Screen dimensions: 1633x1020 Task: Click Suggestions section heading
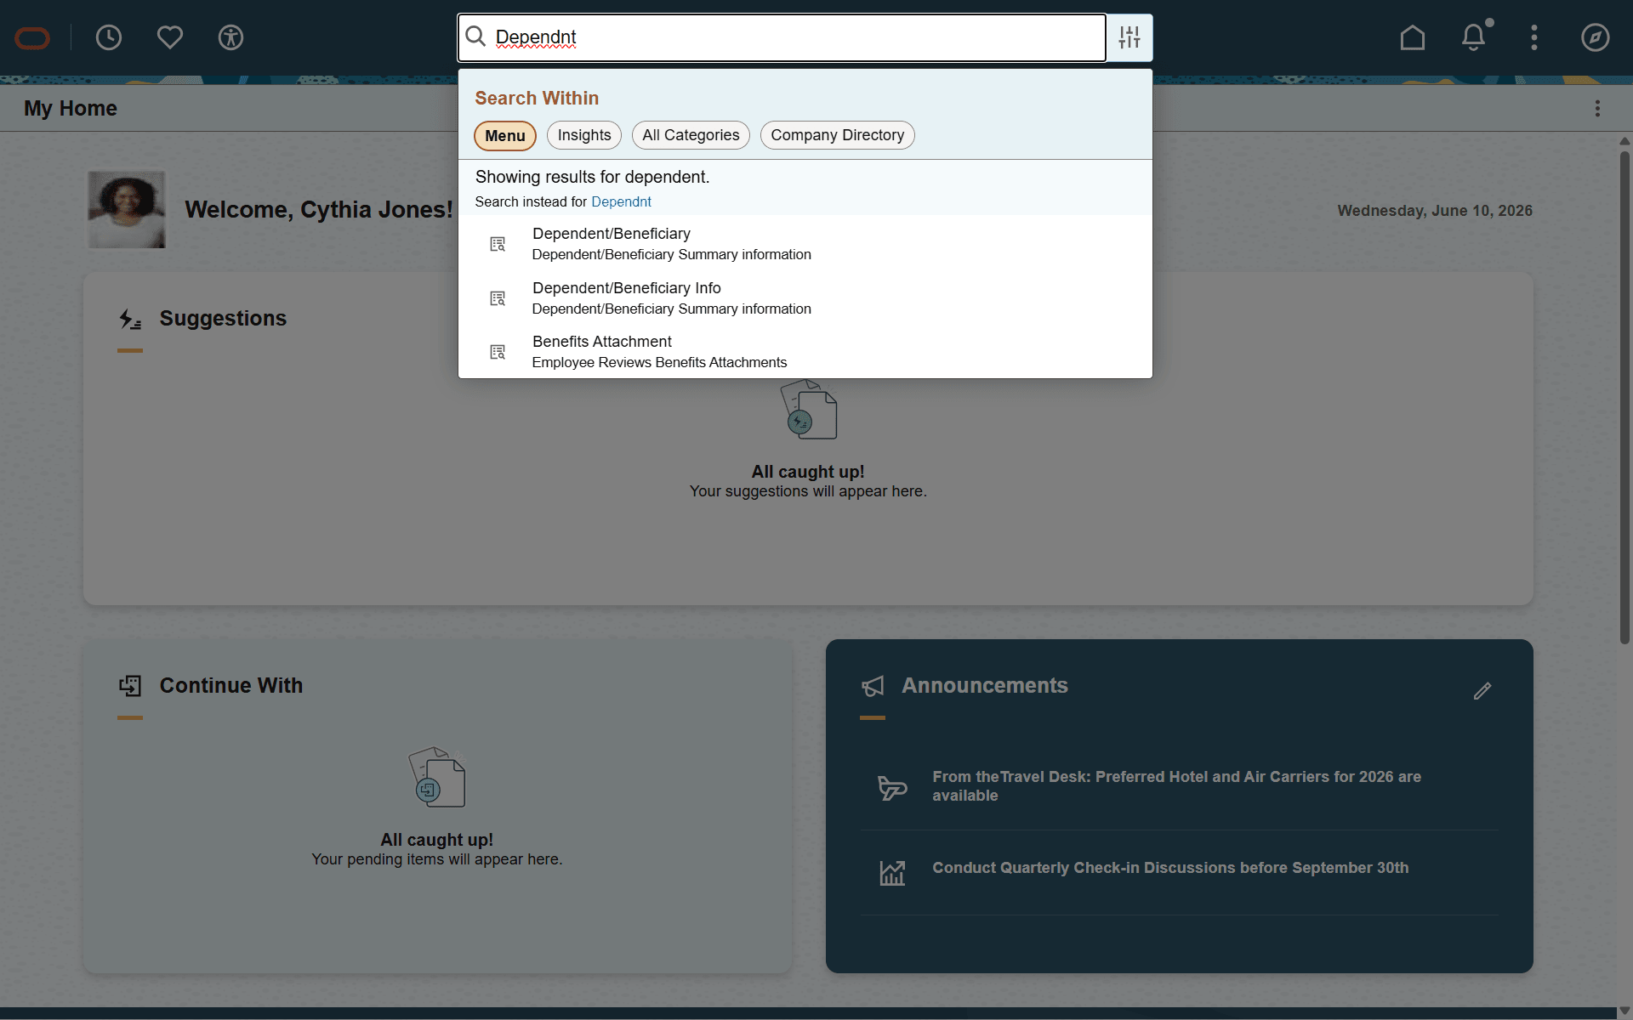click(x=223, y=318)
